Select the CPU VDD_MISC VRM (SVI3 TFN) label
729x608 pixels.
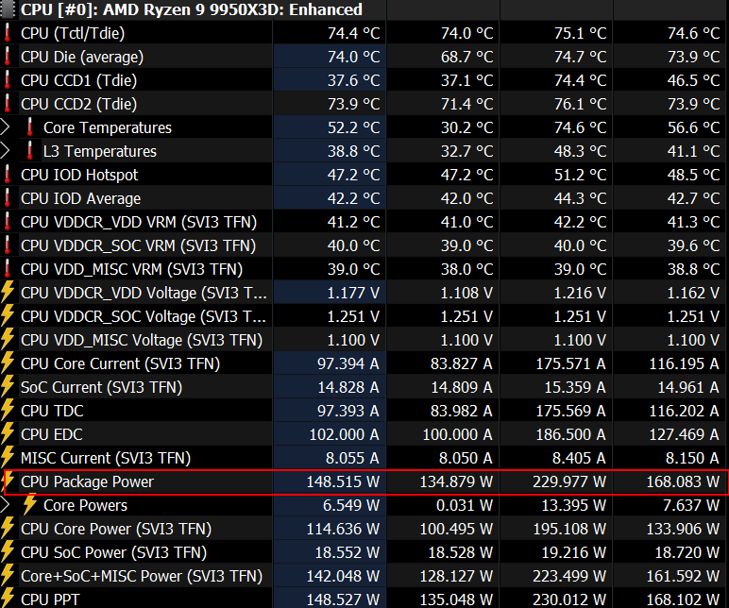131,270
